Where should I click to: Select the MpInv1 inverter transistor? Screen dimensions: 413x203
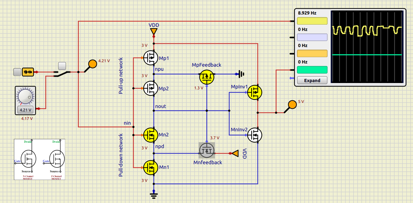pyautogui.click(x=254, y=92)
